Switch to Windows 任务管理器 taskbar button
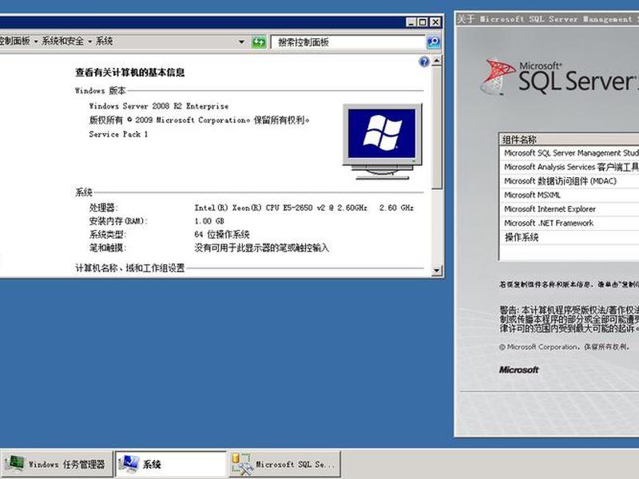Viewport: 639px width, 479px height. (57, 464)
